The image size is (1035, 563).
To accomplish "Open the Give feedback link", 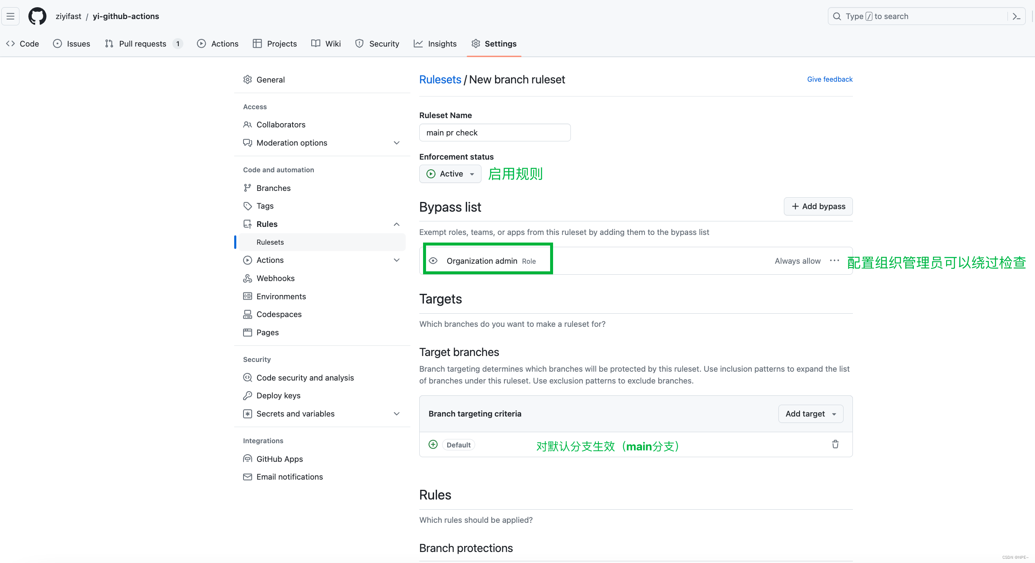I will click(830, 79).
